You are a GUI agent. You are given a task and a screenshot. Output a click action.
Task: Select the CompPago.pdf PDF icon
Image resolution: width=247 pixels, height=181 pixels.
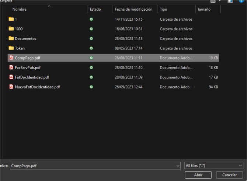(x=11, y=58)
